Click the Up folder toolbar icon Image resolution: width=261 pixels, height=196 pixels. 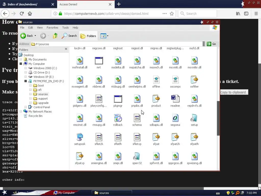click(55, 36)
